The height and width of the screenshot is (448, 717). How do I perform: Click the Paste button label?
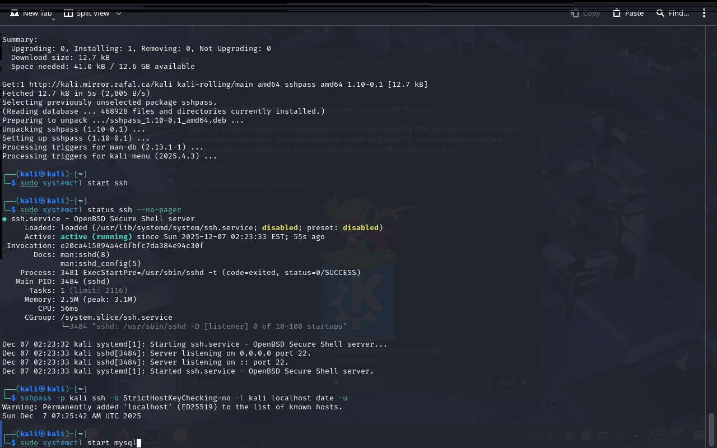coord(634,13)
